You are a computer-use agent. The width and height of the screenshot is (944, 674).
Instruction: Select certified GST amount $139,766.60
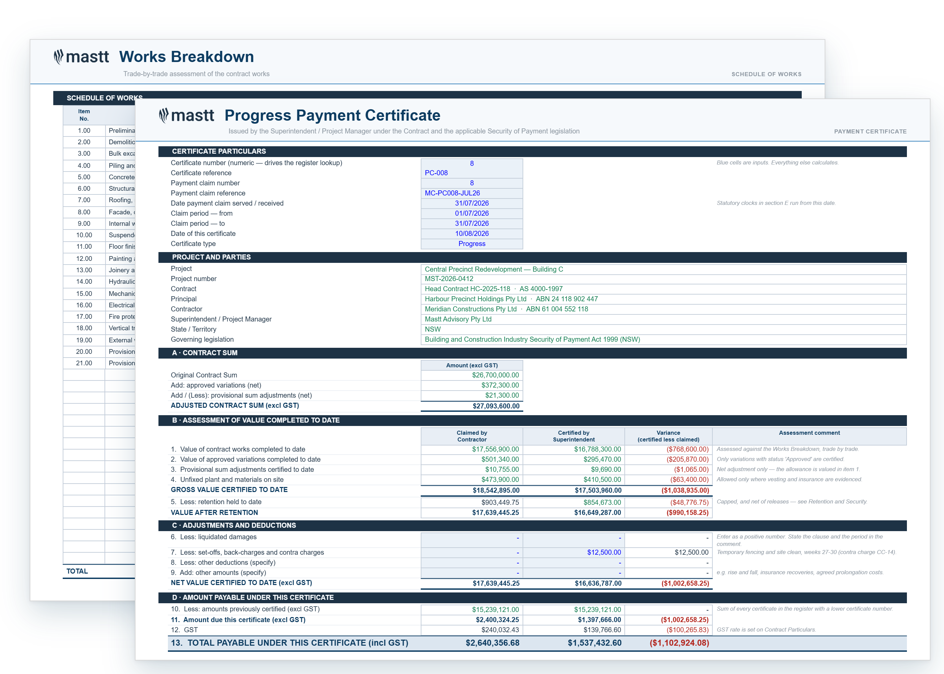(574, 630)
